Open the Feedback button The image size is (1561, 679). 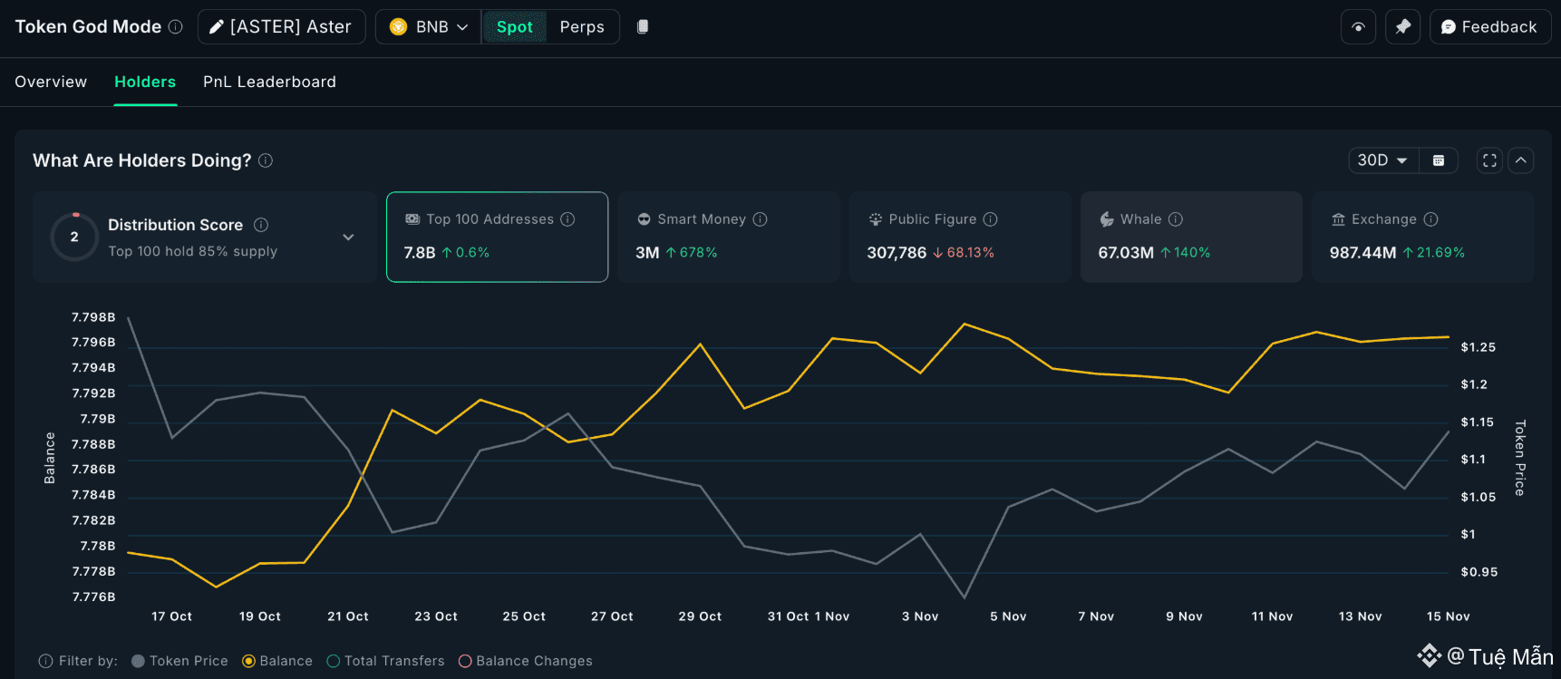(1489, 27)
